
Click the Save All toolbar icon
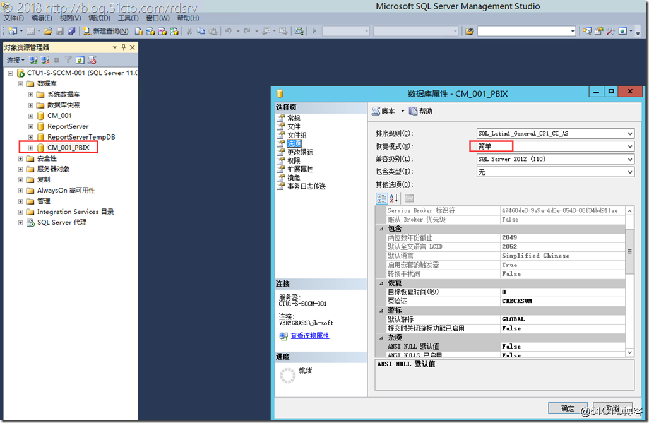71,31
